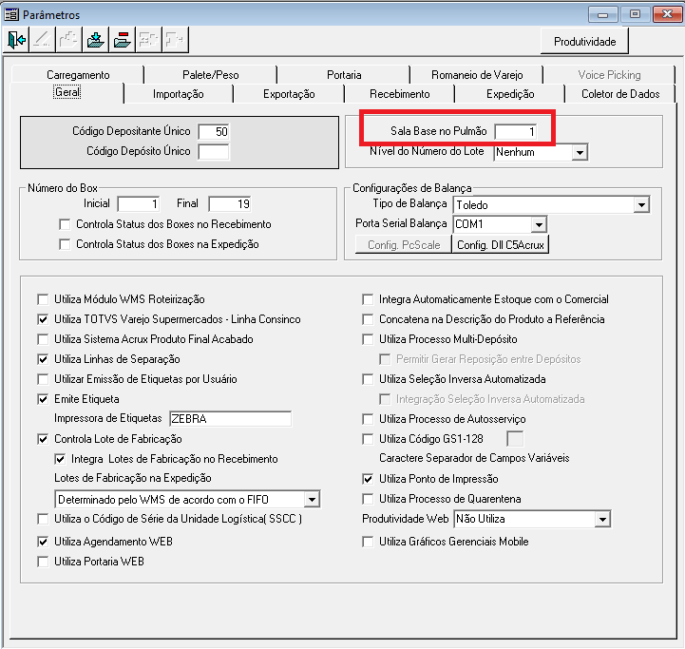Toggle Utiliza Agendamento WEB checkbox
685x649 pixels.
43,542
